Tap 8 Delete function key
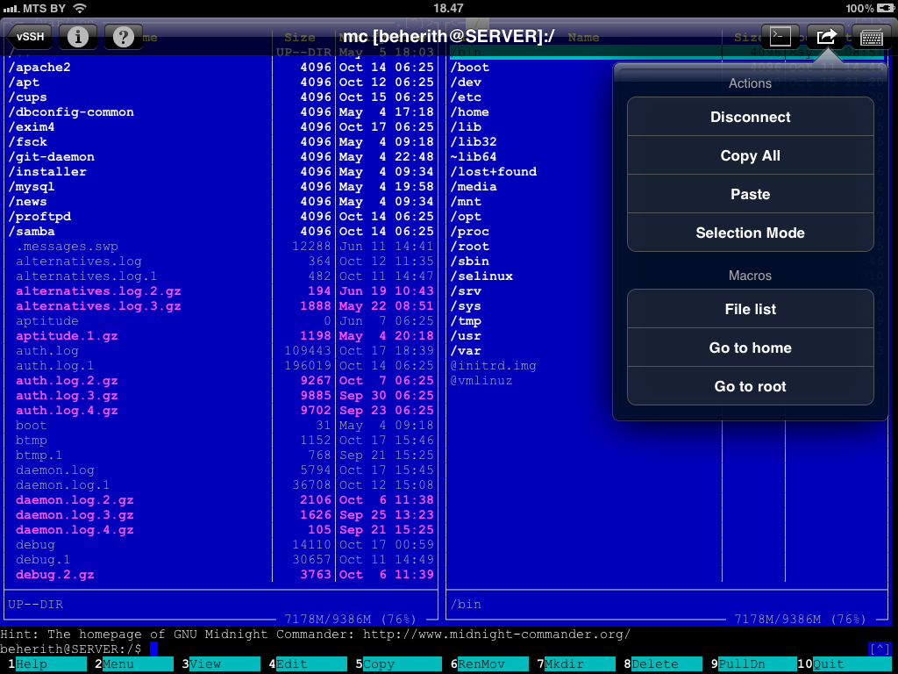Viewport: 898px width, 674px height. click(x=663, y=664)
